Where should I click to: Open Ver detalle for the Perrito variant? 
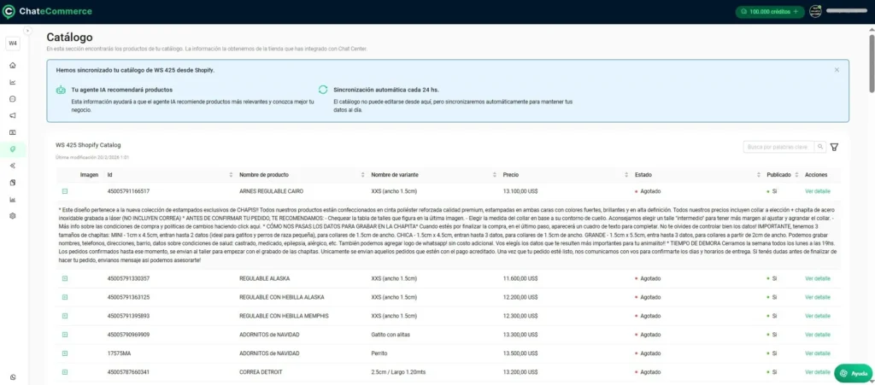pos(818,353)
